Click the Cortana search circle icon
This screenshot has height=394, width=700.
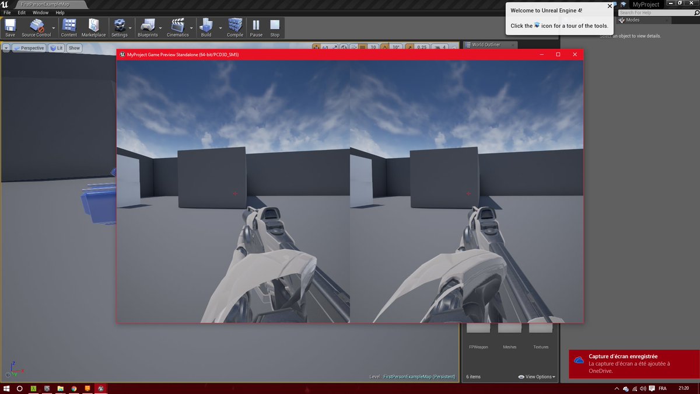[x=20, y=388]
